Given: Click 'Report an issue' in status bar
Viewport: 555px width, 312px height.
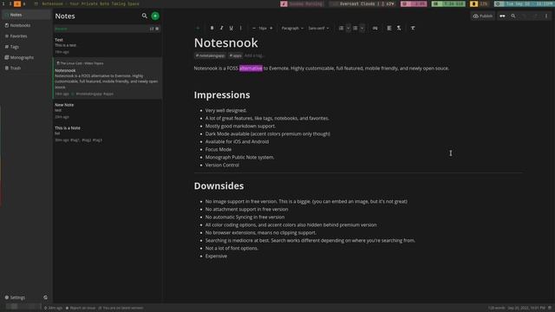Looking at the screenshot, I should tap(81, 309).
